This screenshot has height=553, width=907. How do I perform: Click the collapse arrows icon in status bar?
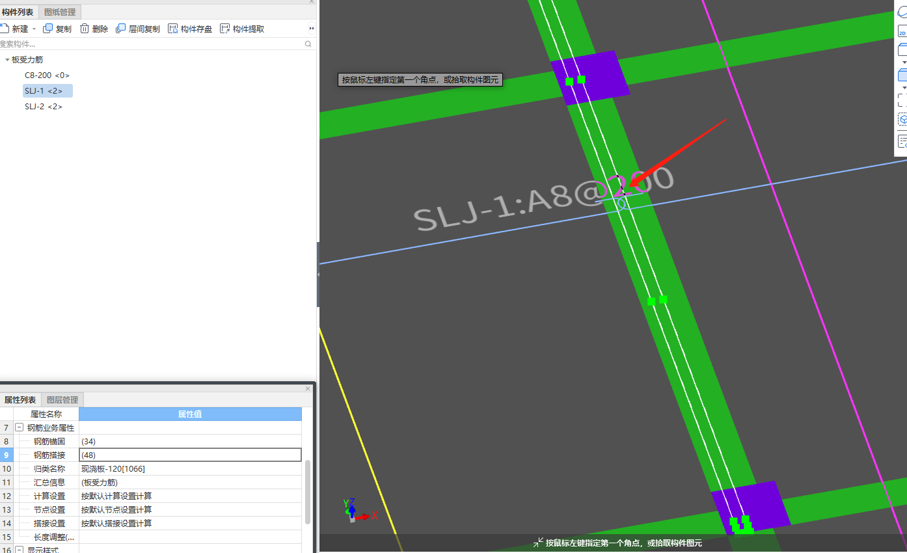pos(538,543)
